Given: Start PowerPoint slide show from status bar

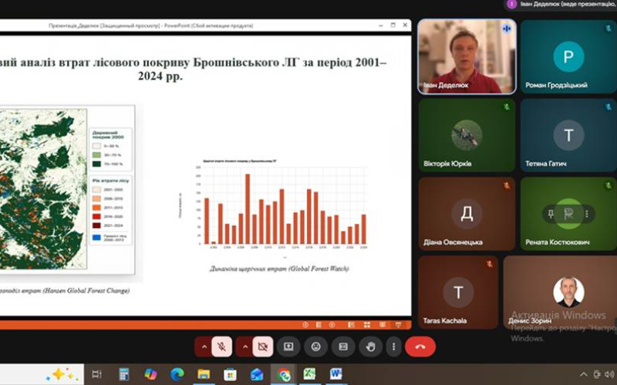Looking at the screenshot, I should click(x=398, y=325).
